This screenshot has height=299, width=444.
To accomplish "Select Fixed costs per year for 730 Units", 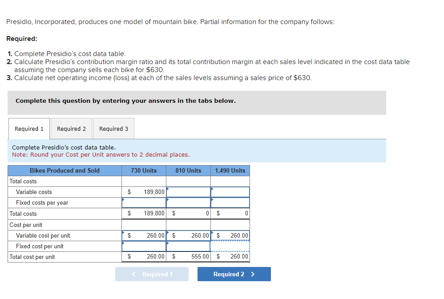I will [x=144, y=203].
